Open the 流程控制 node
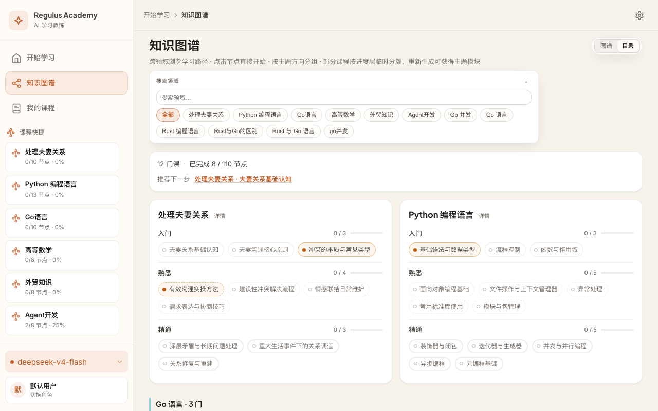 pyautogui.click(x=505, y=250)
